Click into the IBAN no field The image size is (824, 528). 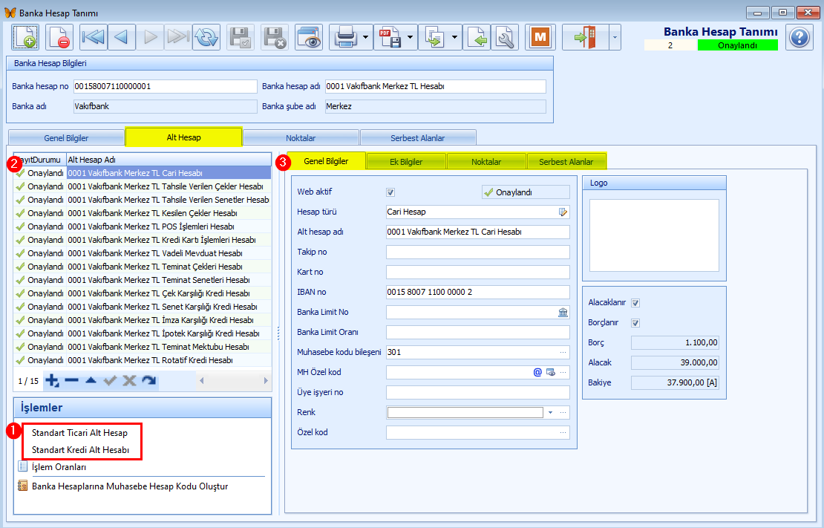(x=477, y=292)
